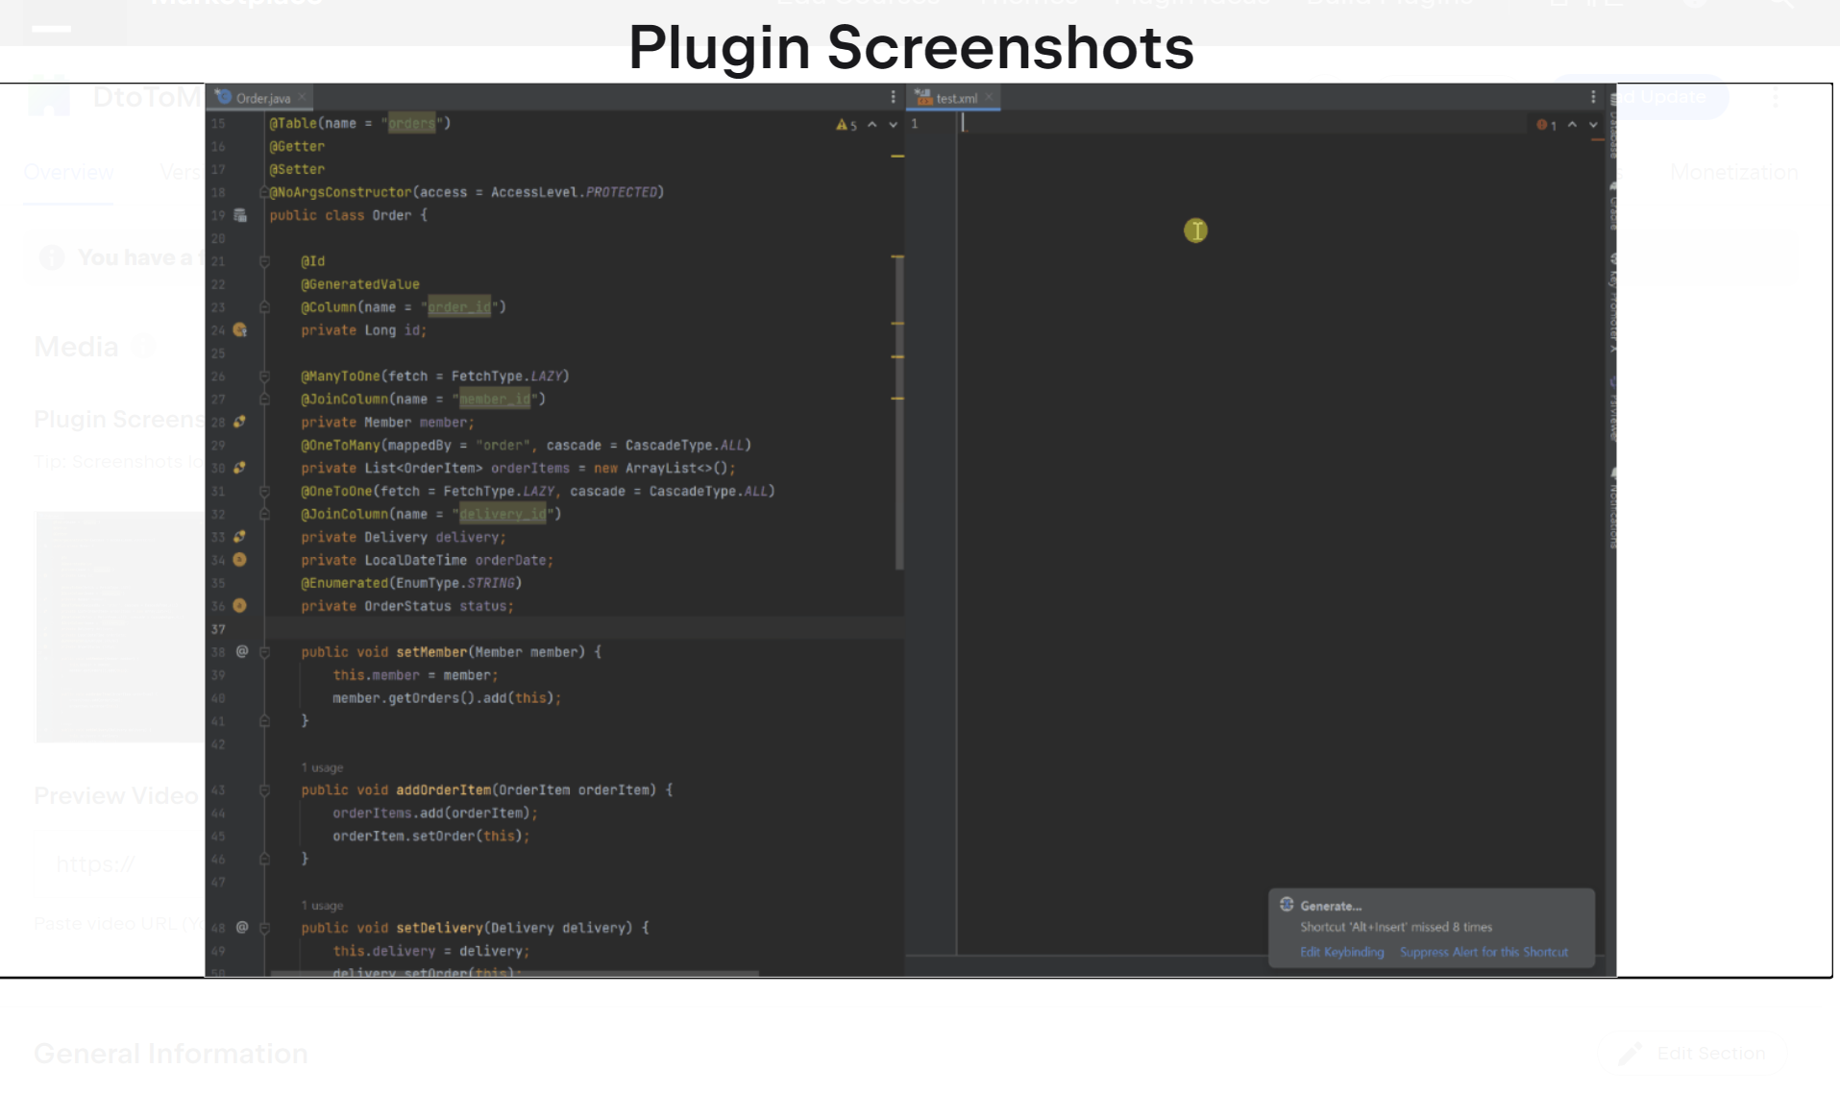Screen dimensions: 1840x1093
Task: Jump to previous error in test.xml
Action: coord(1573,125)
